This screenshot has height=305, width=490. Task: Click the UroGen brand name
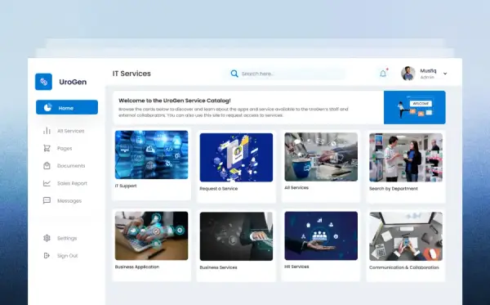coord(73,82)
